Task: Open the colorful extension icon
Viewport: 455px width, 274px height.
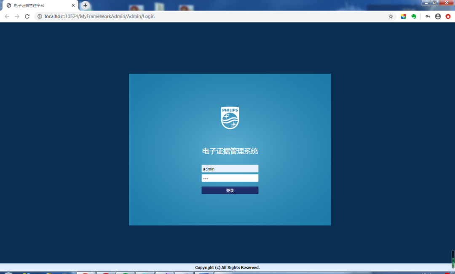Action: click(403, 16)
